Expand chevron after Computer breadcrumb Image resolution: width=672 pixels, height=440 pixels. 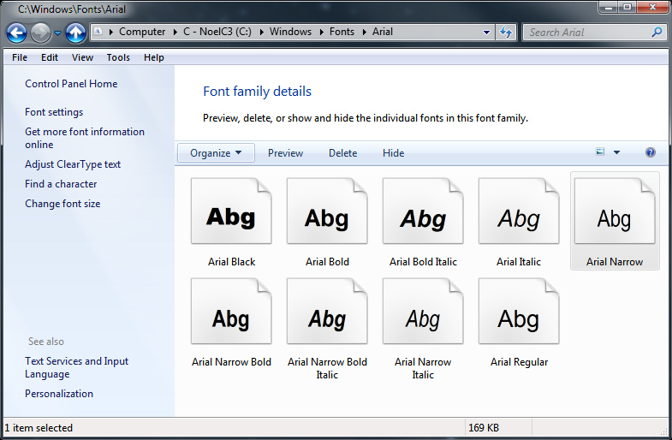pos(175,33)
